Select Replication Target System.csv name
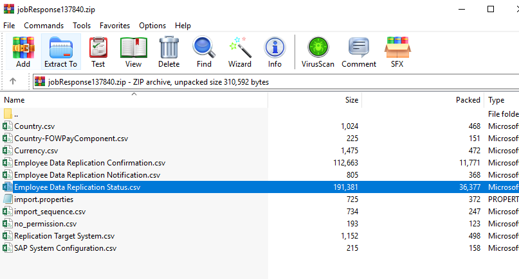This screenshot has height=279, width=519. tap(64, 236)
